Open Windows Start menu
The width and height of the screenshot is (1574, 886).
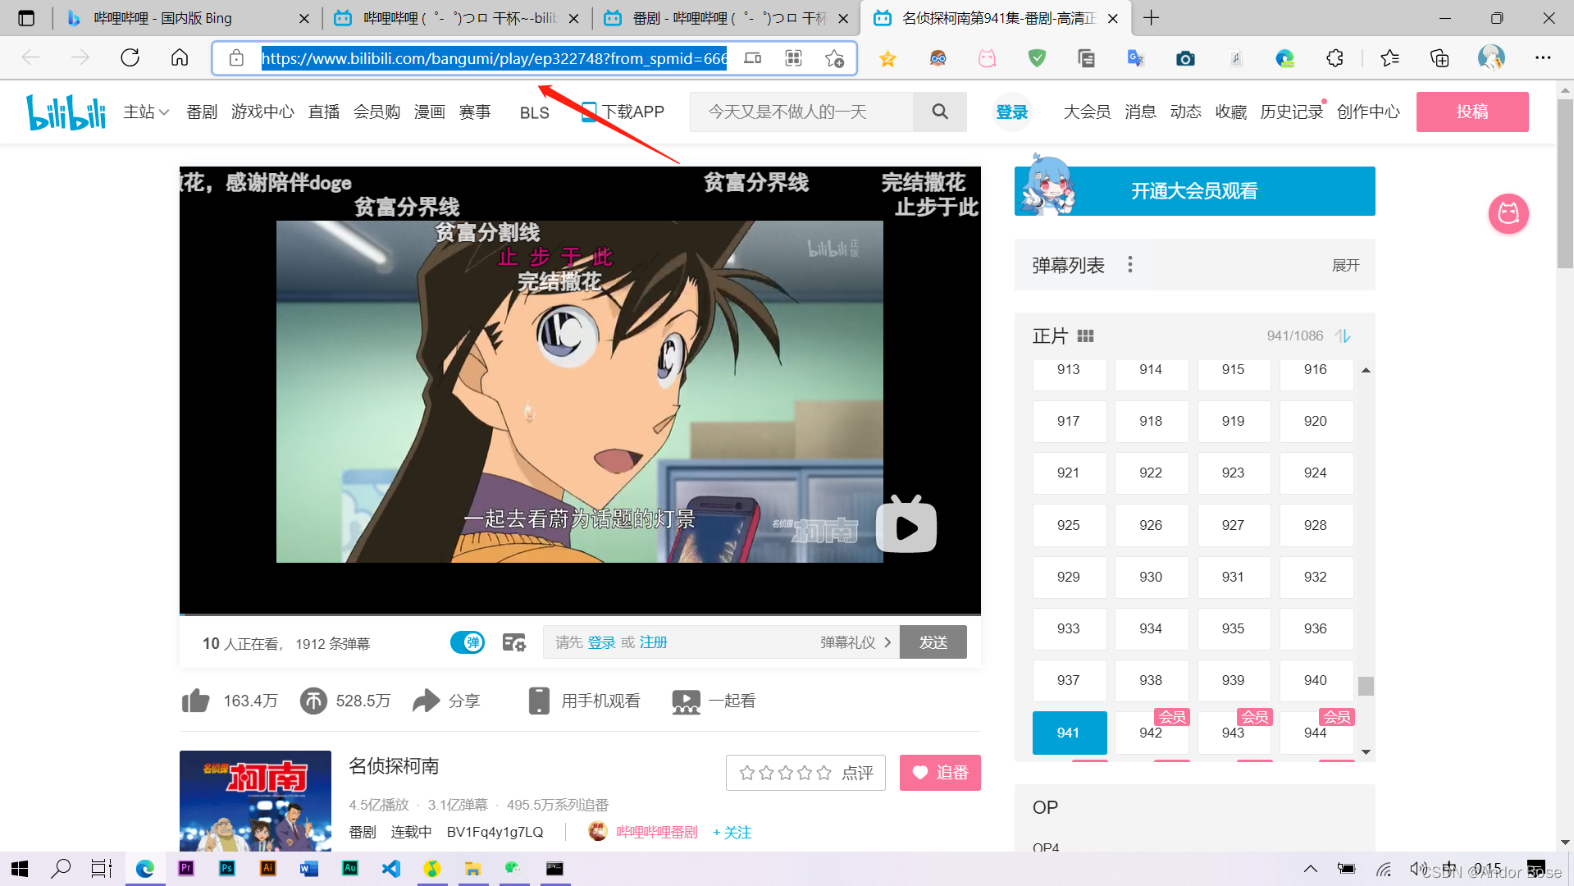coord(20,869)
